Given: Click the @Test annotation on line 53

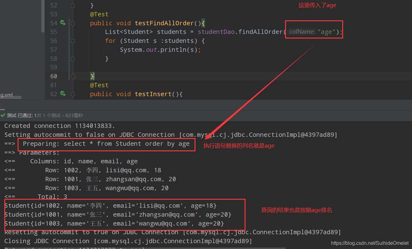Looking at the screenshot, I should pos(99,14).
